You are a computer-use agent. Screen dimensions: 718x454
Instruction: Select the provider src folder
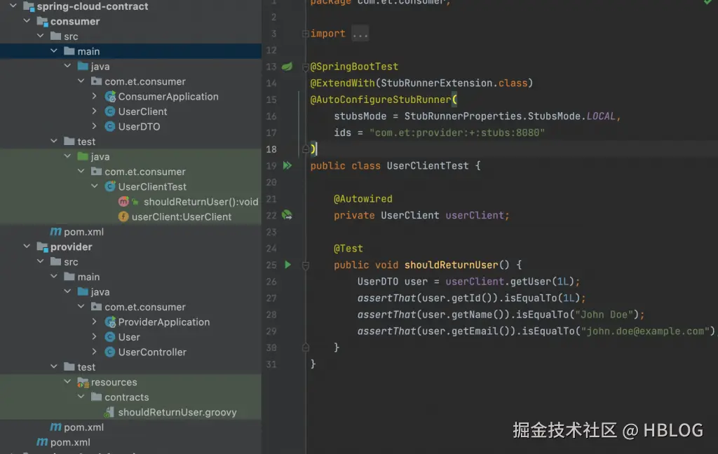pyautogui.click(x=71, y=262)
